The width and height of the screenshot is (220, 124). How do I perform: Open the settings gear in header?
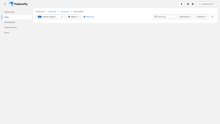188,4
